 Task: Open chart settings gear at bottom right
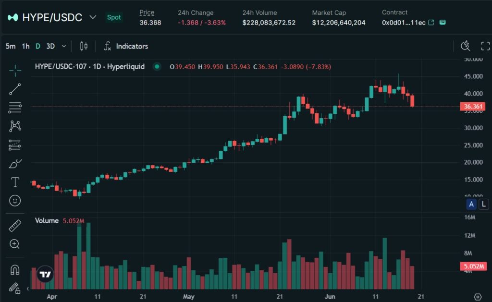click(x=478, y=297)
